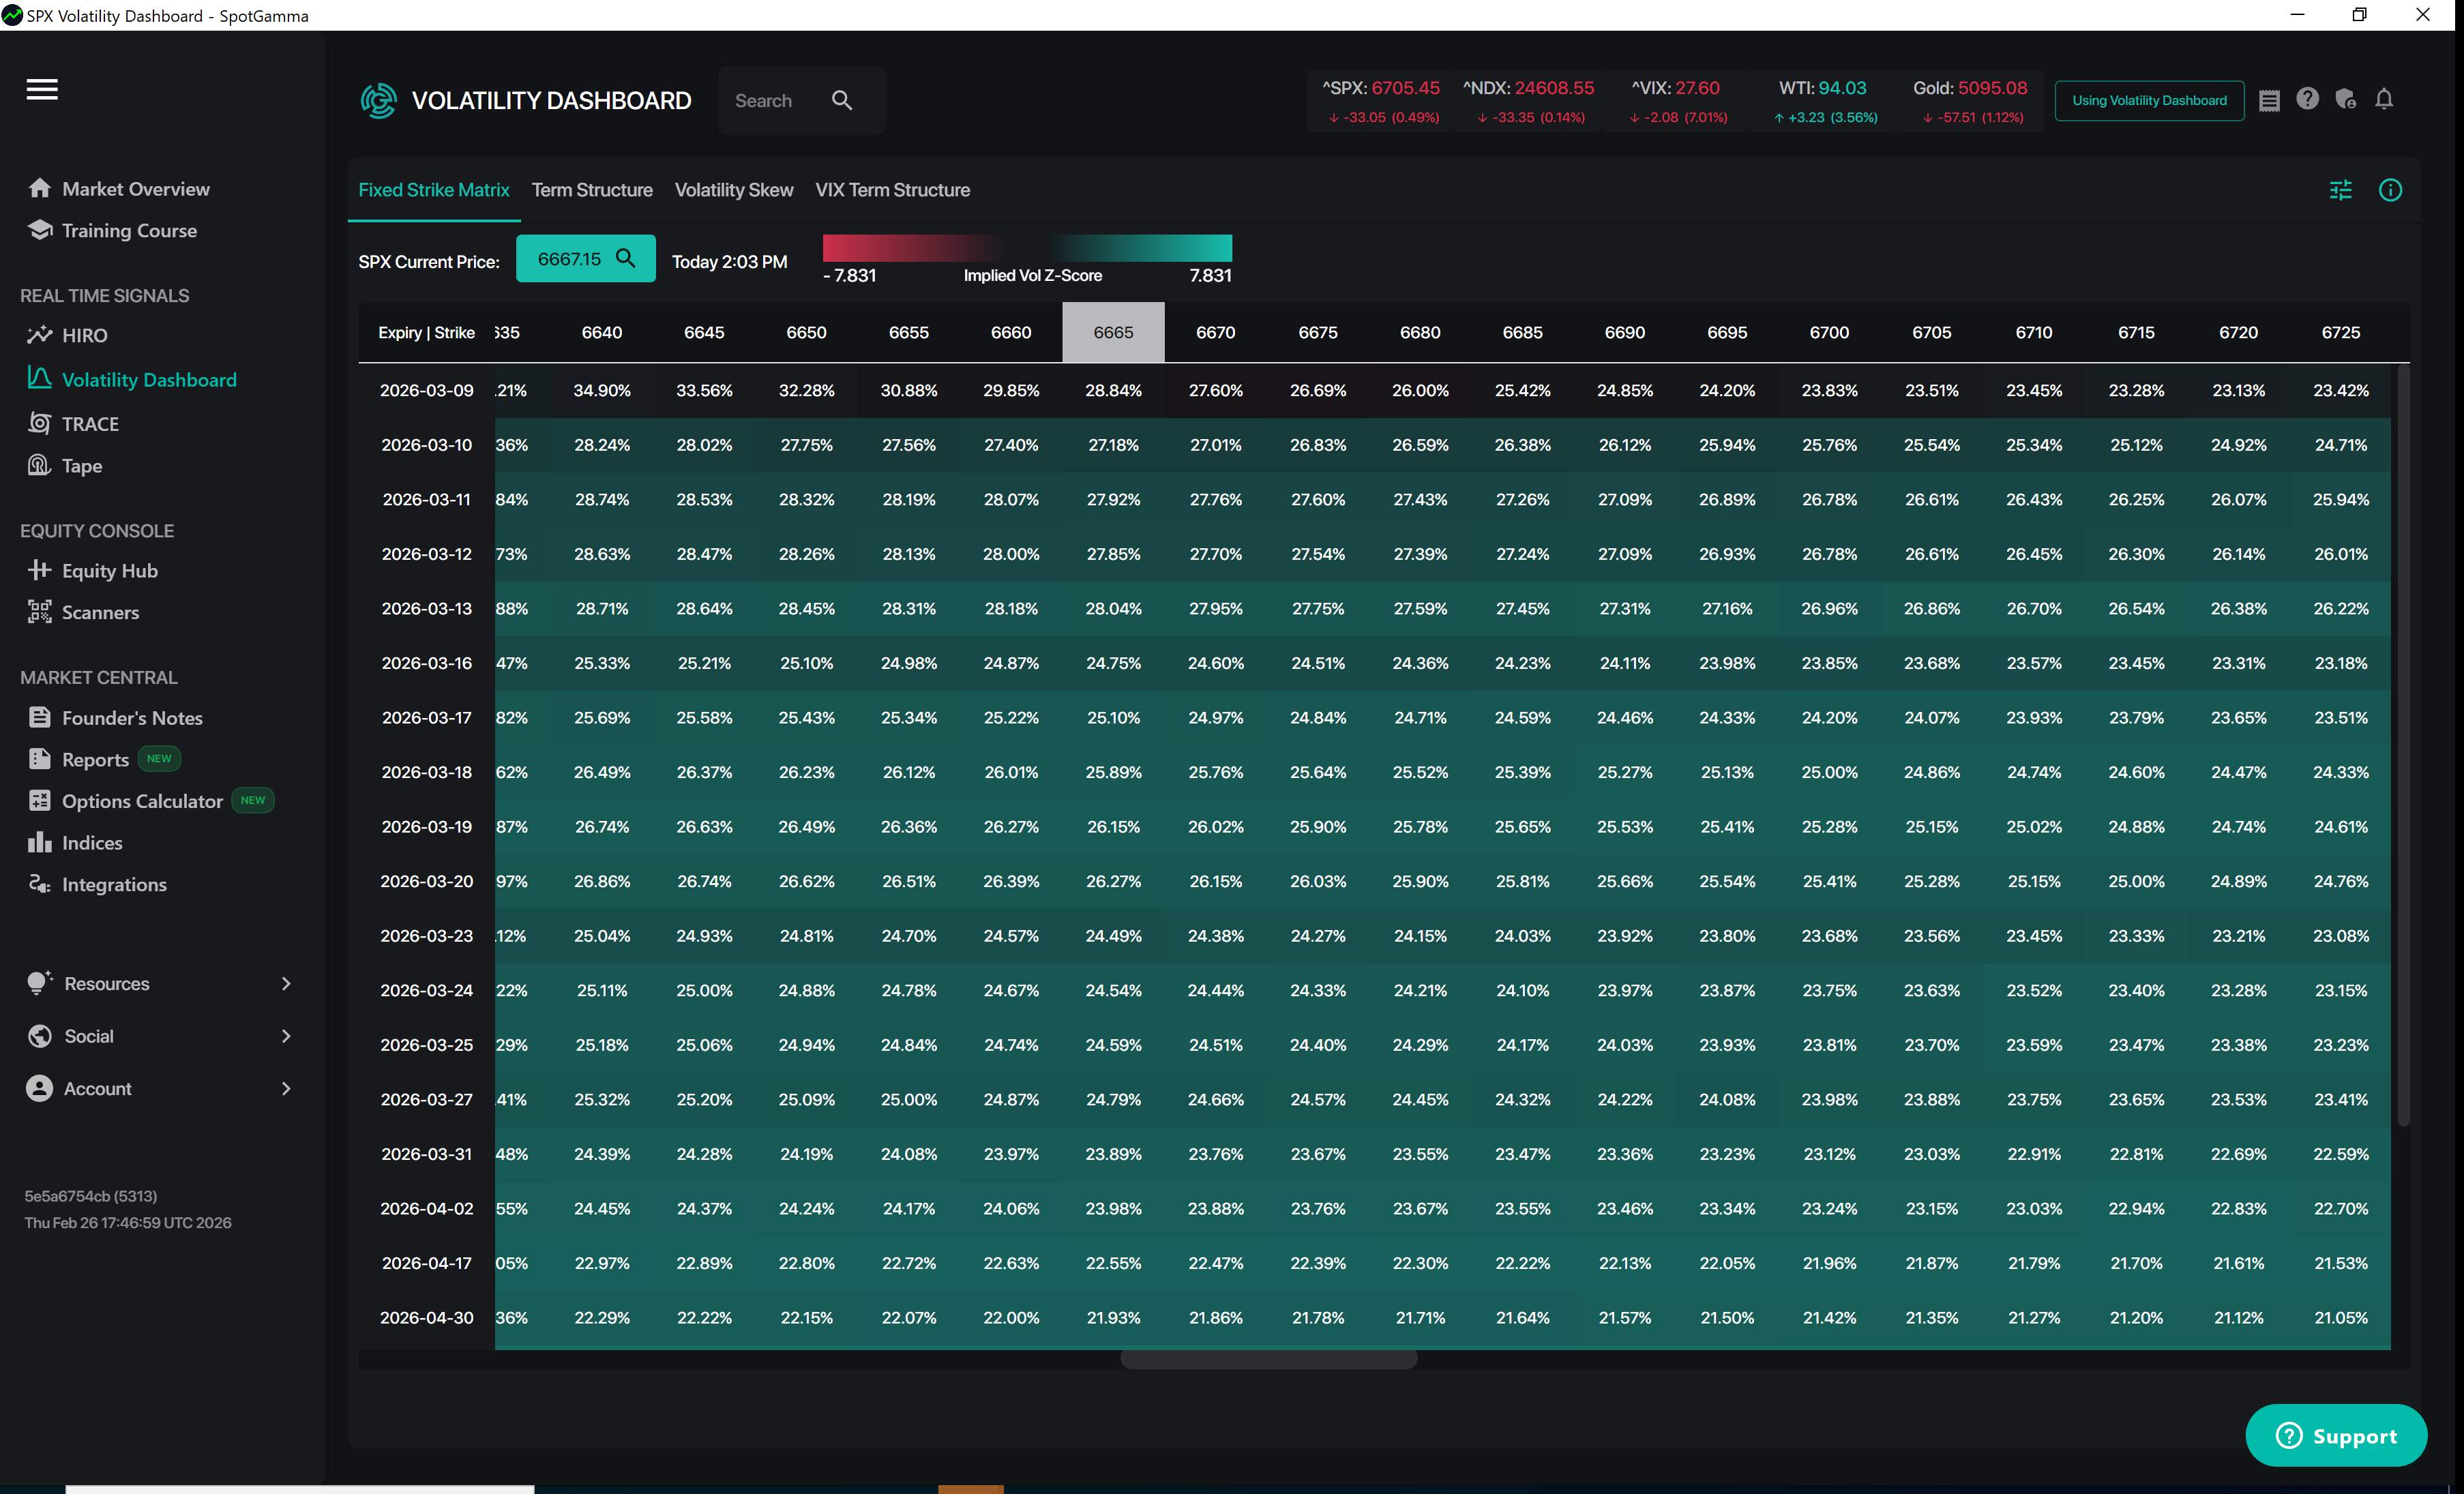Click the search magnifier icon
The height and width of the screenshot is (1494, 2464).
coord(842,100)
